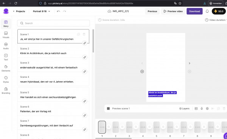Click the link icon below Scene 6

coord(84,115)
